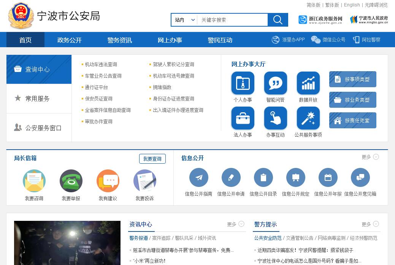Viewport: 395px width, 265px height.
Task: Open the 法人办事 briefcase icon
Action: (243, 118)
